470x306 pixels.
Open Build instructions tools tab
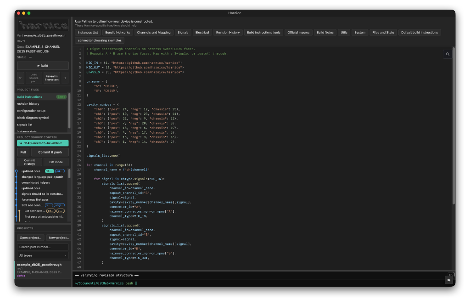point(263,33)
